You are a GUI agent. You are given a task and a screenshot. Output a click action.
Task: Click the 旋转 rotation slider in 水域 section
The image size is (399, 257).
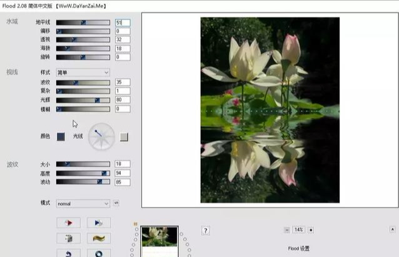pos(83,58)
